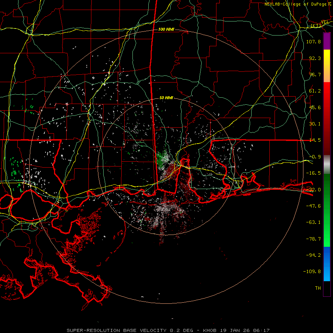Click the -47.6 velocity scale value
Viewport: 333px width, 333px height.
(313, 206)
